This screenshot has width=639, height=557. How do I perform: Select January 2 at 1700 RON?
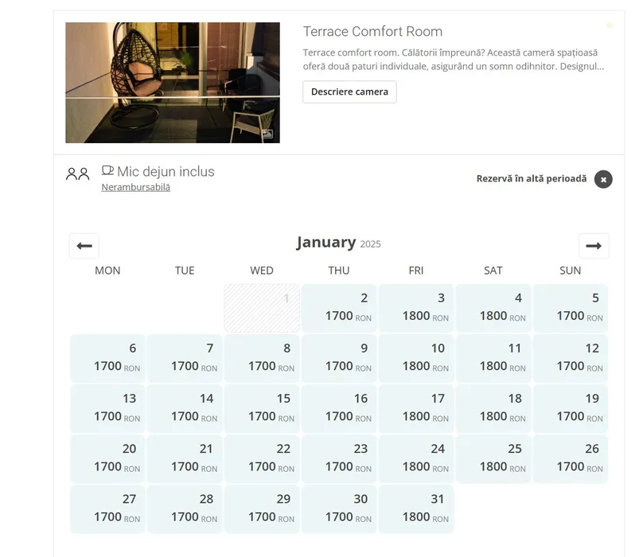(340, 307)
